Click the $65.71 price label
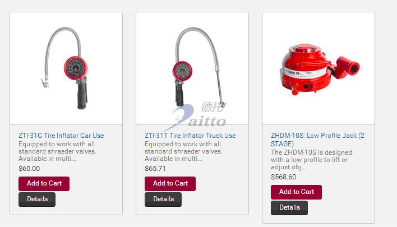 155,169
